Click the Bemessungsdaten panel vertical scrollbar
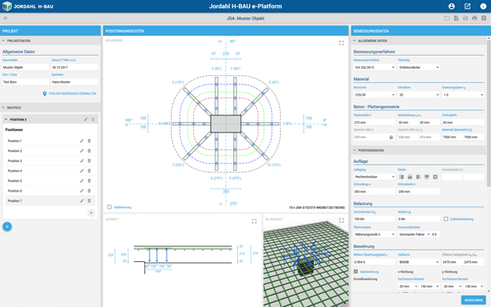 (489, 113)
